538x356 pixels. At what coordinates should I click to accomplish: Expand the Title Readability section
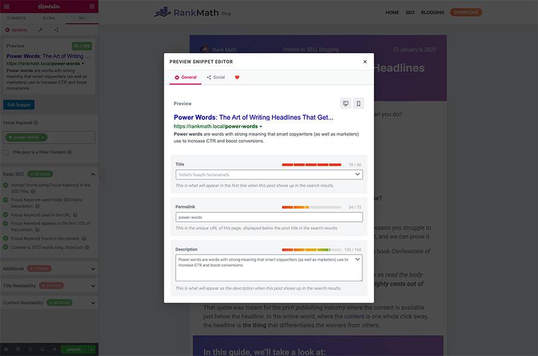pos(93,286)
